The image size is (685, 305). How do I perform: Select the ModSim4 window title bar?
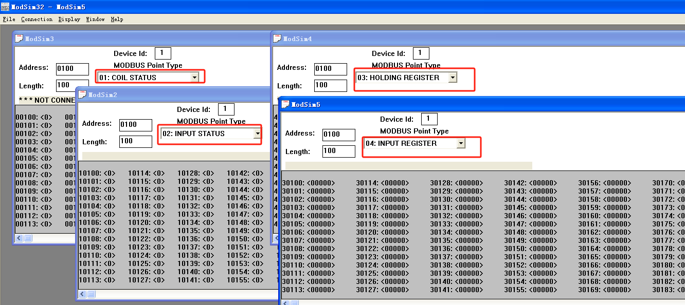478,39
